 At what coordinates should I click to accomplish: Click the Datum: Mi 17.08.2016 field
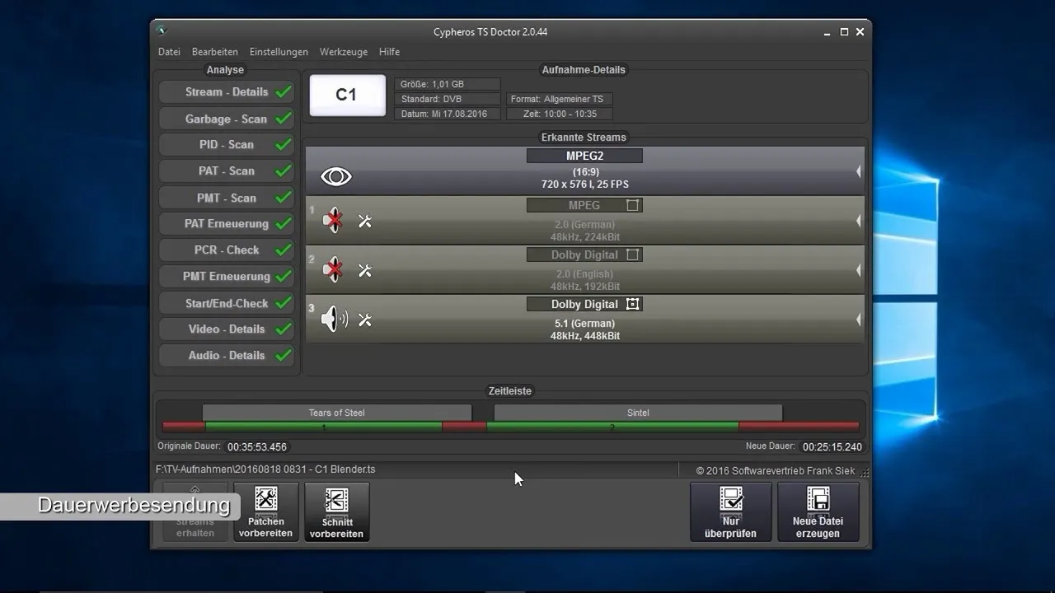(448, 114)
